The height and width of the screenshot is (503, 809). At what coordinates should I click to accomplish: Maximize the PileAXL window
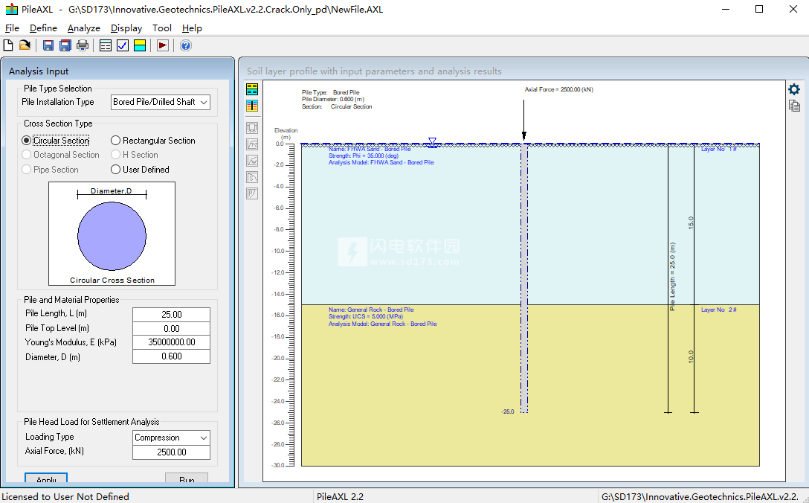pos(759,9)
